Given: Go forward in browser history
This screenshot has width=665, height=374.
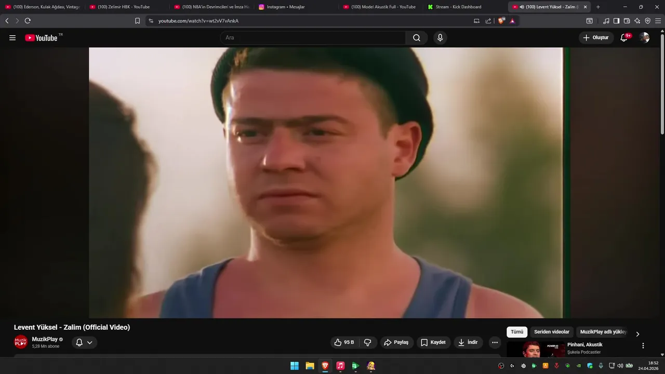Looking at the screenshot, I should tap(17, 21).
